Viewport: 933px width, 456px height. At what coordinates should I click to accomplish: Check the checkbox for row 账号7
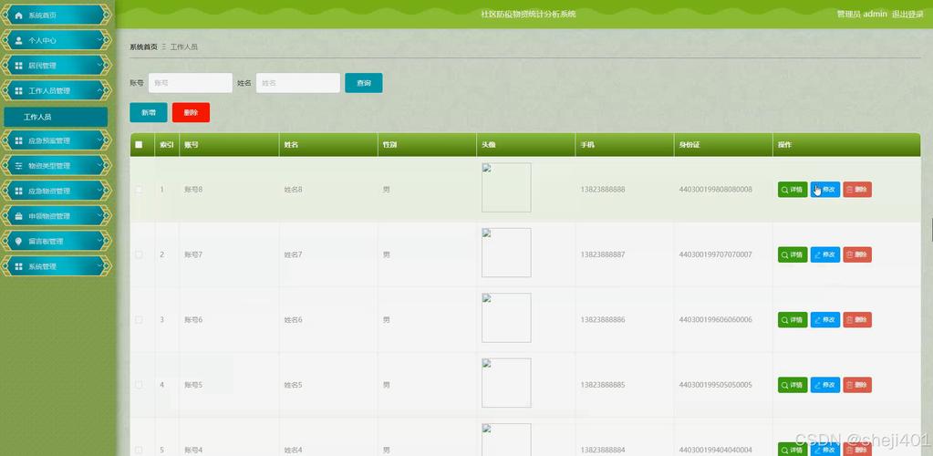[139, 254]
